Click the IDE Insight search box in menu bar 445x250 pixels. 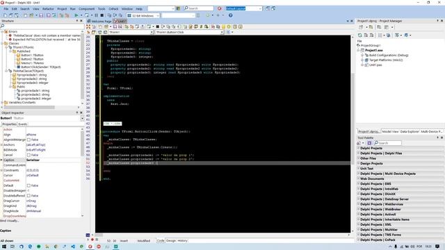click(199, 8)
